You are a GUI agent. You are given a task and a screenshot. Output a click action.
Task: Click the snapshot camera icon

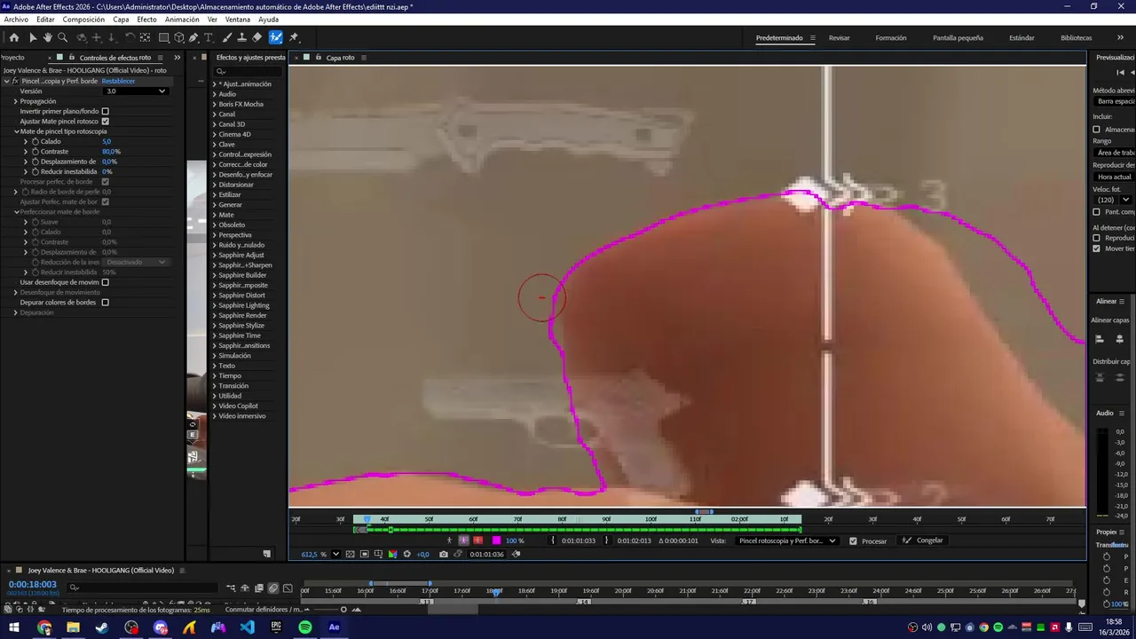coord(444,554)
